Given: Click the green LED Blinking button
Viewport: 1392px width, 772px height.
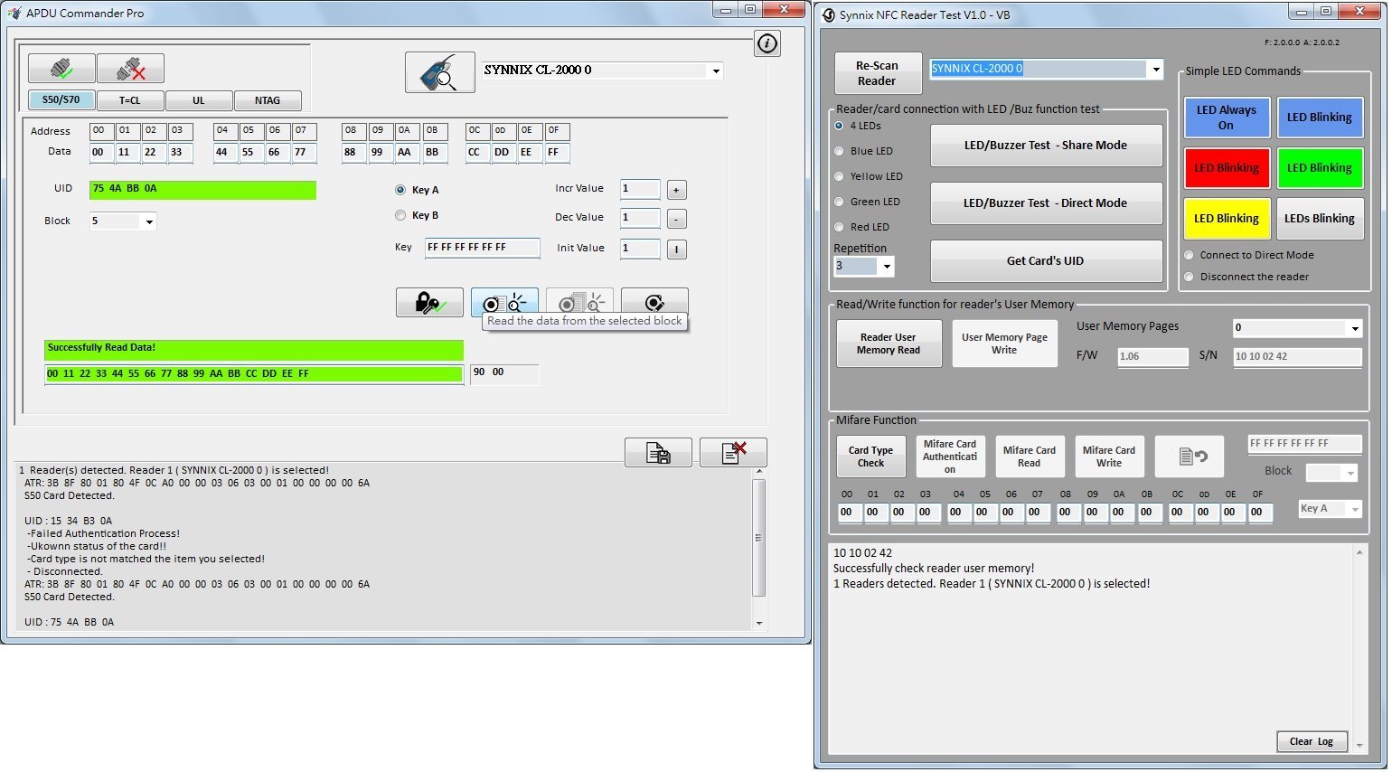Looking at the screenshot, I should click(x=1320, y=168).
